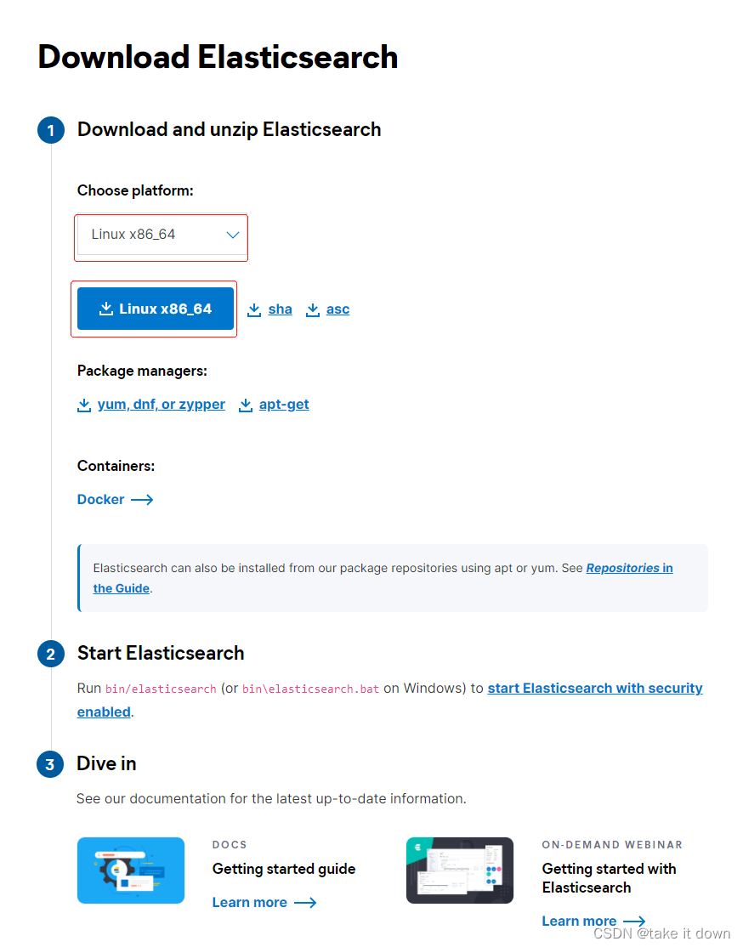This screenshot has height=947, width=743.
Task: Click the download icon before yum, dnf, or zypper
Action: 83,404
